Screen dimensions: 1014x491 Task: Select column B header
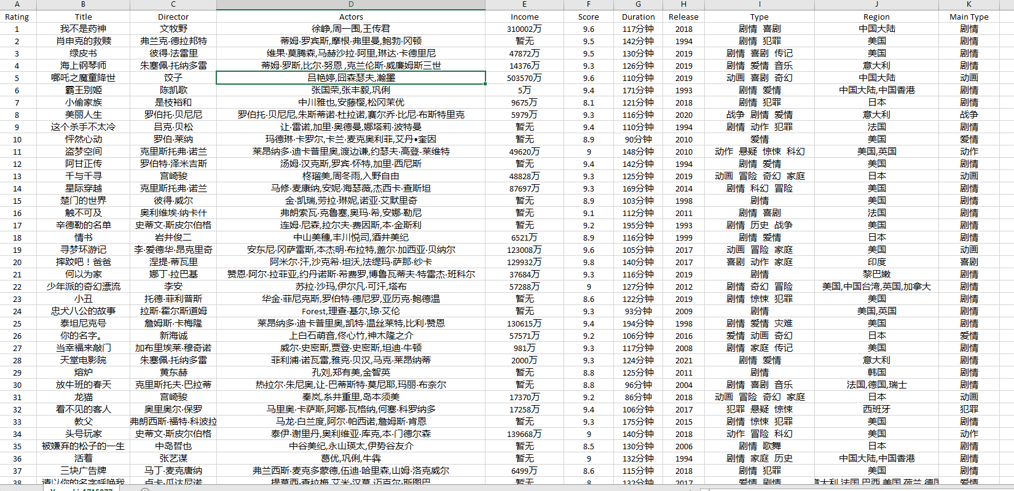point(83,4)
